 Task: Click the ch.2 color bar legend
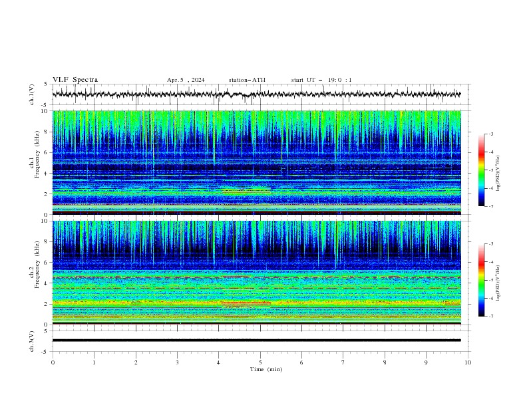[481, 280]
